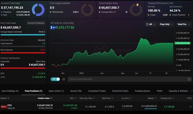The width and height of the screenshot is (193, 114).
Task: Click the Trades 2,230 count
Action: (158, 15)
